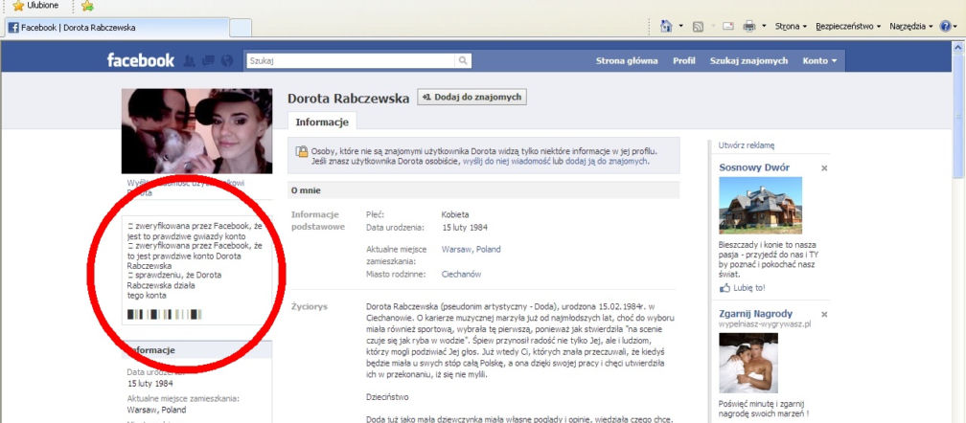Open messages icon in Facebook header

(208, 61)
